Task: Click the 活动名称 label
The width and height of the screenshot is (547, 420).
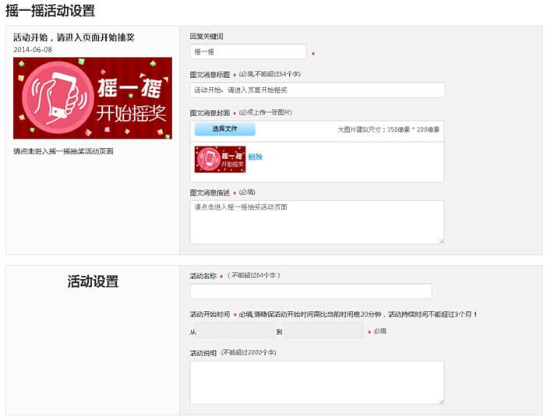Action: coord(203,277)
